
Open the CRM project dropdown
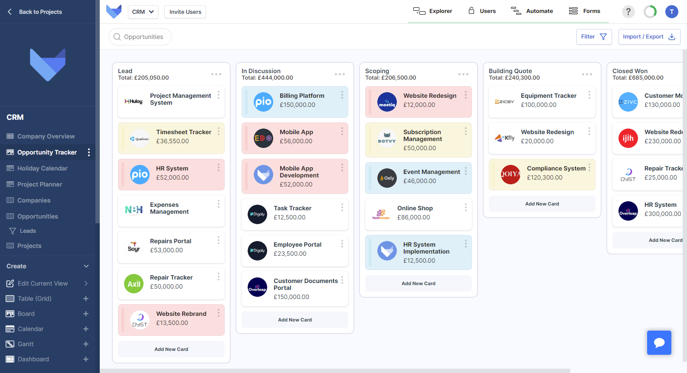click(x=143, y=12)
